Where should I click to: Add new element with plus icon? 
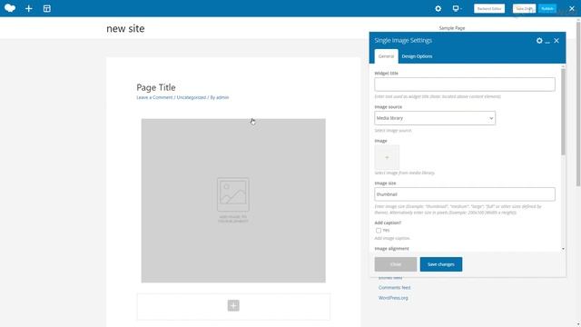[28, 8]
